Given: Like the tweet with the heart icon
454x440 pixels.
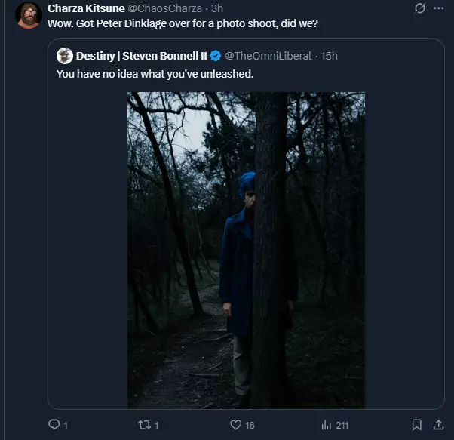Looking at the screenshot, I should point(235,425).
